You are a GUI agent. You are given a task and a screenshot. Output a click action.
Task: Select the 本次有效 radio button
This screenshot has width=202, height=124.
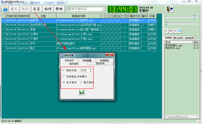pyautogui.click(x=64, y=82)
